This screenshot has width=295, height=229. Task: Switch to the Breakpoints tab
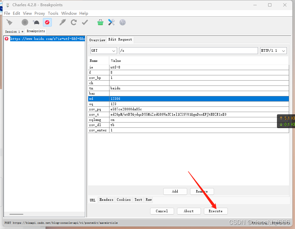click(x=36, y=31)
